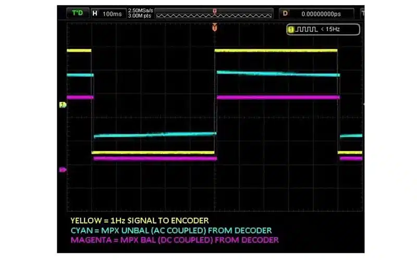Click the channel 1 frequency counter badge
417x260 pixels.
[323, 30]
